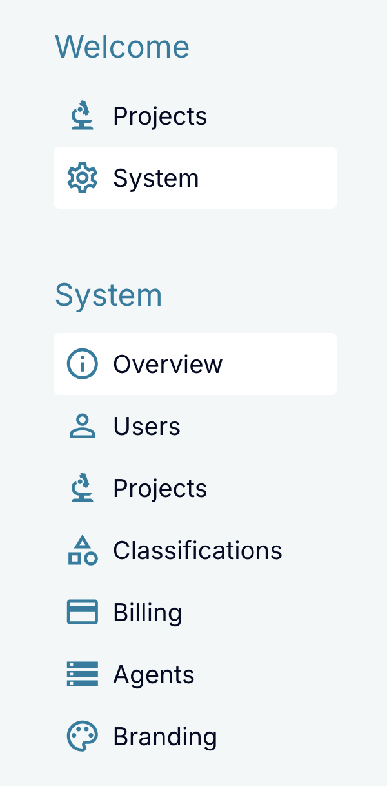Open the Projects label in System section
387x786 pixels.
160,489
